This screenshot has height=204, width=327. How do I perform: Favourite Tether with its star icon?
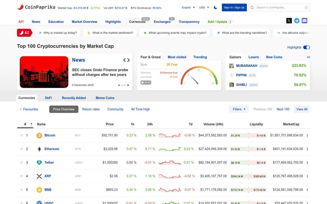point(21,162)
